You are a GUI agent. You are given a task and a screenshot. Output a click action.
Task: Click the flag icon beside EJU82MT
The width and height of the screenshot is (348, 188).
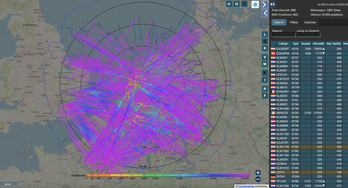pos(273,49)
